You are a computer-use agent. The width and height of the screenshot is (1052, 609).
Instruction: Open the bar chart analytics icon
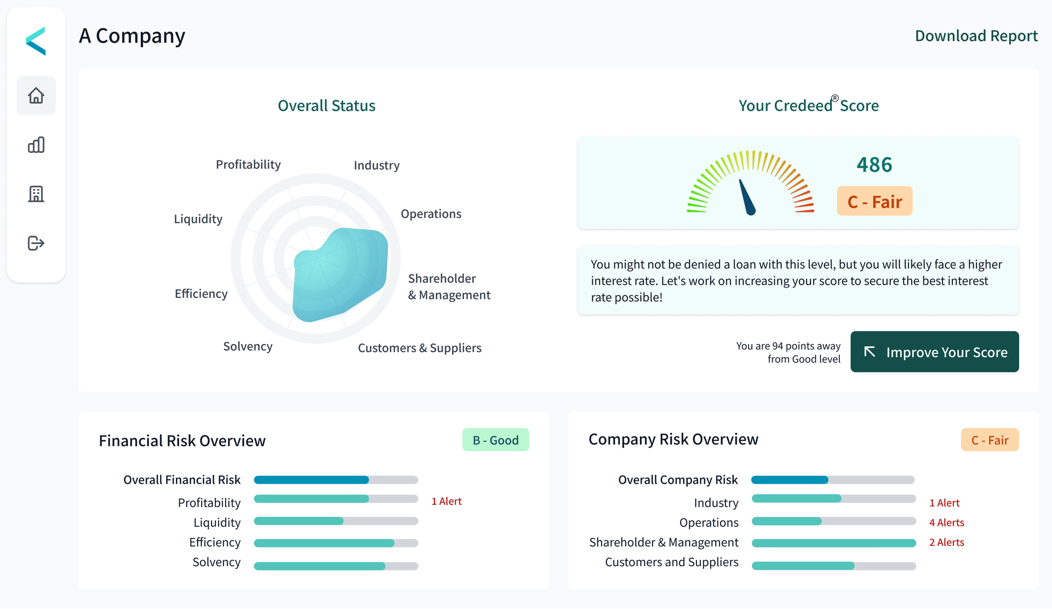coord(36,145)
